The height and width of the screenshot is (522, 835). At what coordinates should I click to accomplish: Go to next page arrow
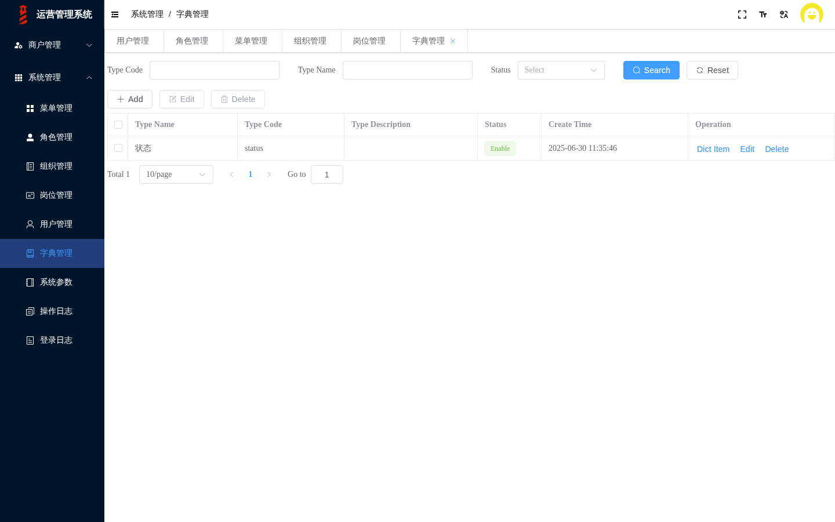[269, 175]
